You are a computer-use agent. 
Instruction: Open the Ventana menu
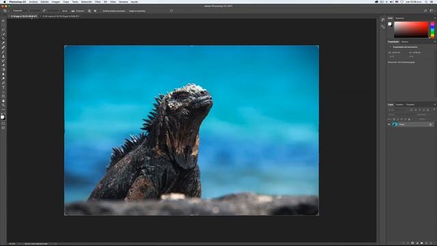click(x=123, y=1)
